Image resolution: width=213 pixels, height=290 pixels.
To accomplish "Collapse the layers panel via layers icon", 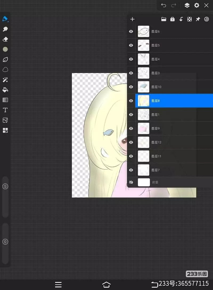I will (x=187, y=5).
